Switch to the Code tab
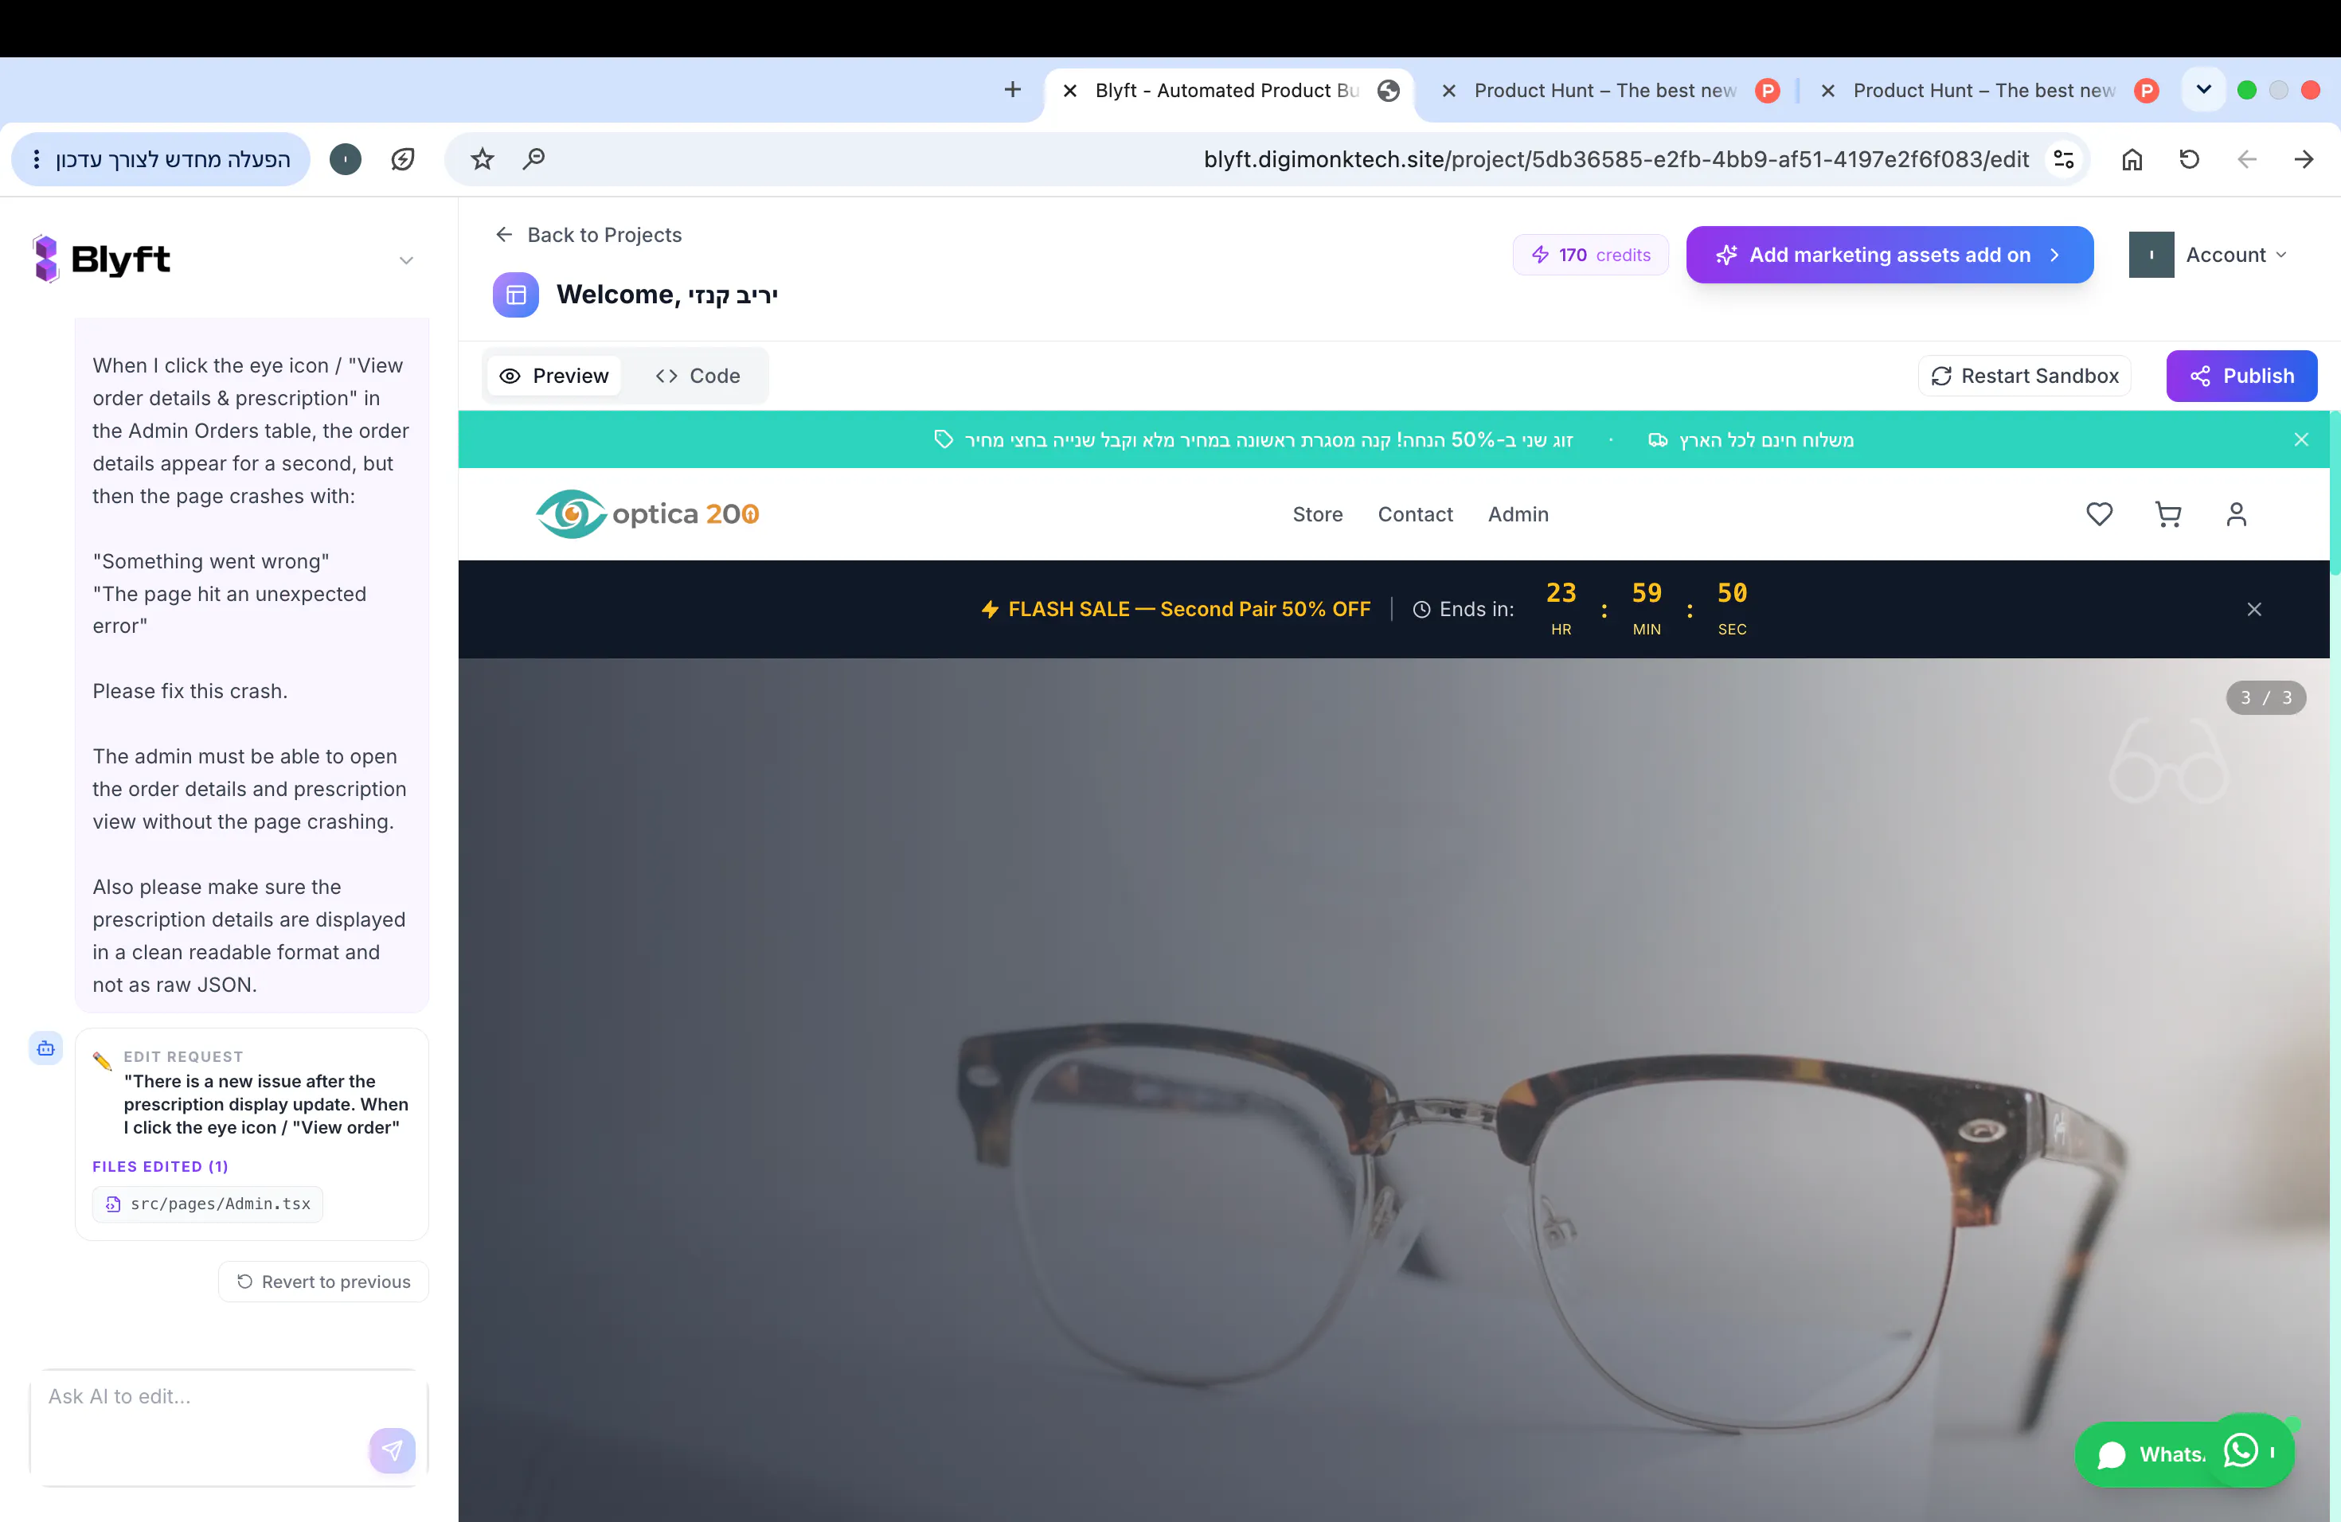2341x1522 pixels. click(698, 376)
